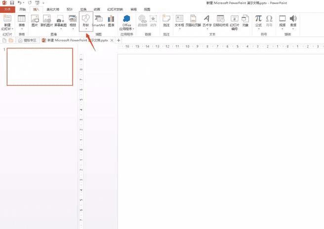The height and width of the screenshot is (229, 324).
Task: Insert a chart (图表)
Action: (x=111, y=21)
